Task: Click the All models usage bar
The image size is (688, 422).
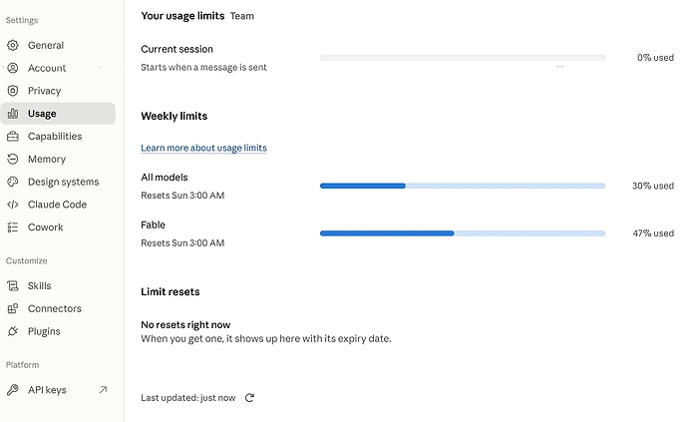Action: click(x=463, y=186)
